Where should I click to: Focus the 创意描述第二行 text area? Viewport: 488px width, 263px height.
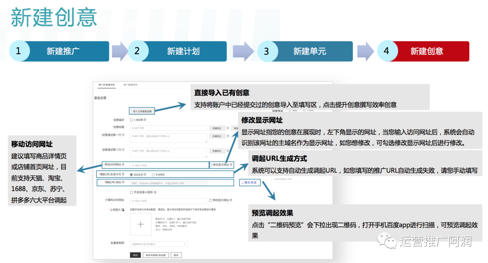[169, 152]
